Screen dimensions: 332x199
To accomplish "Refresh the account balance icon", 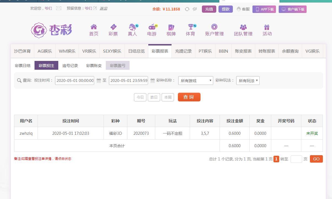I will [x=187, y=9].
